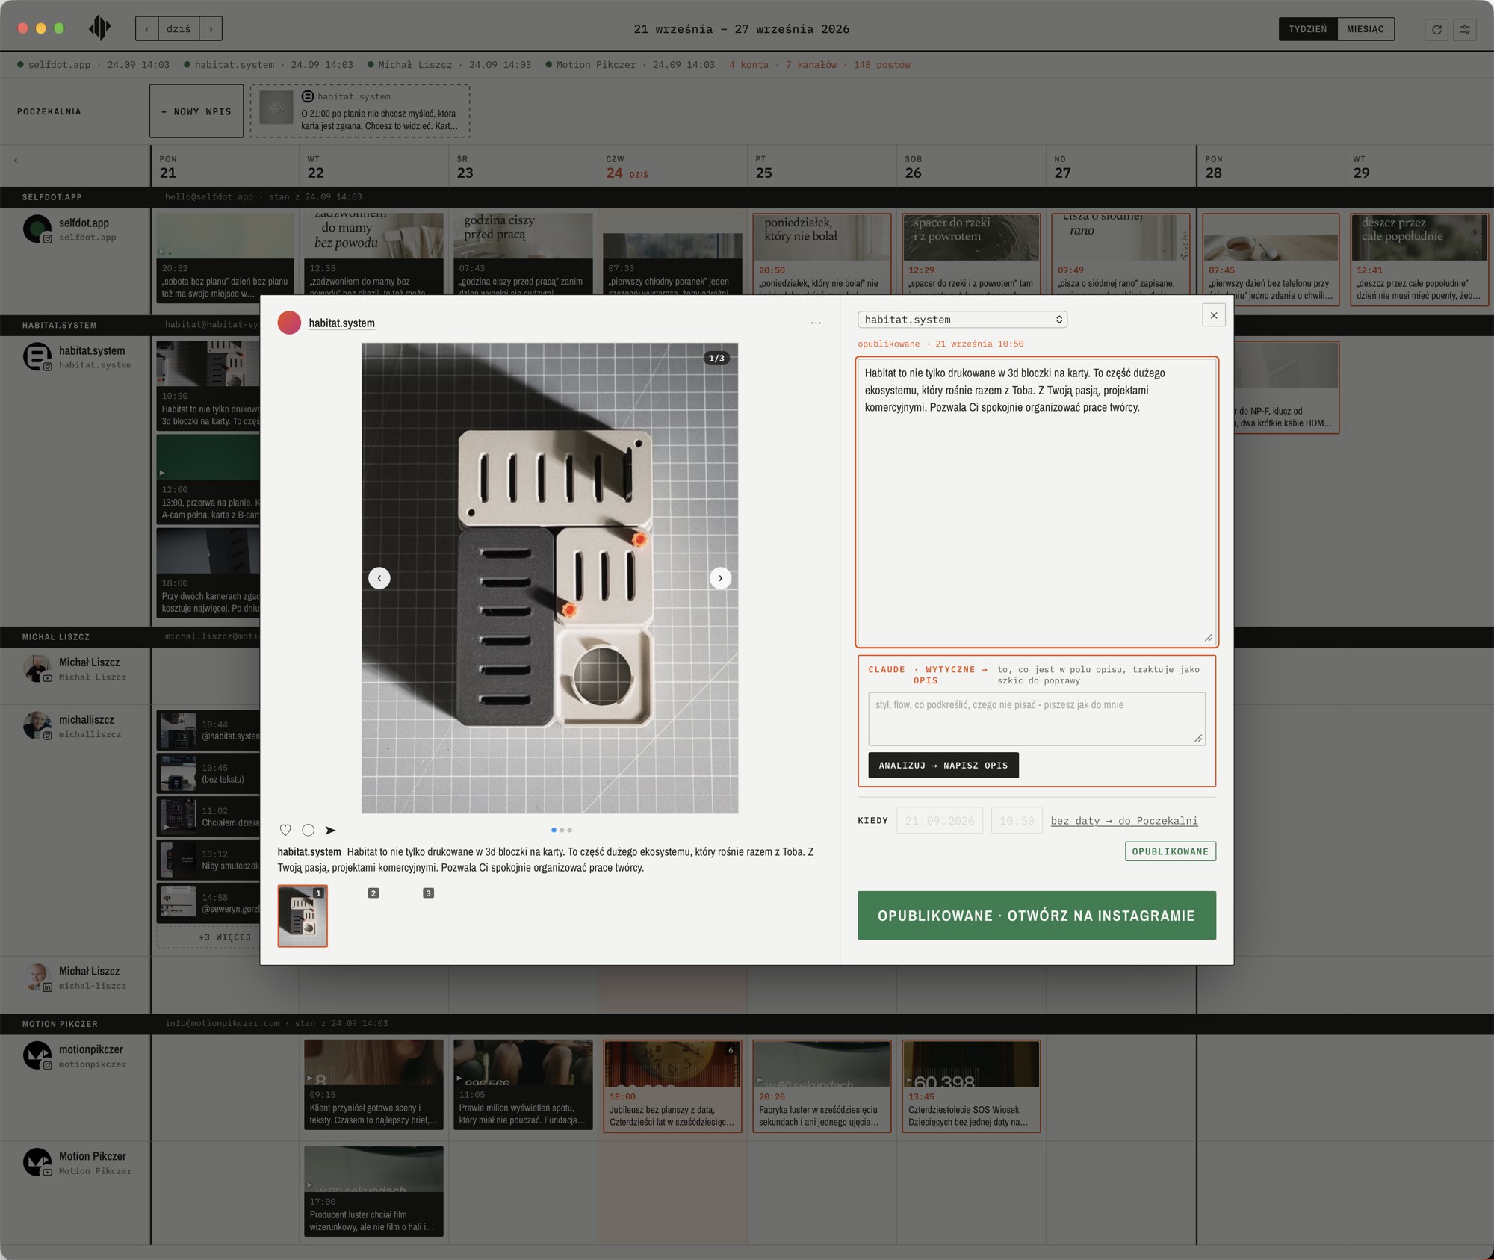
Task: Click OPUBLIKOWANE · OTWÓRZ NA INSTAGRAMIE button
Action: [1037, 915]
